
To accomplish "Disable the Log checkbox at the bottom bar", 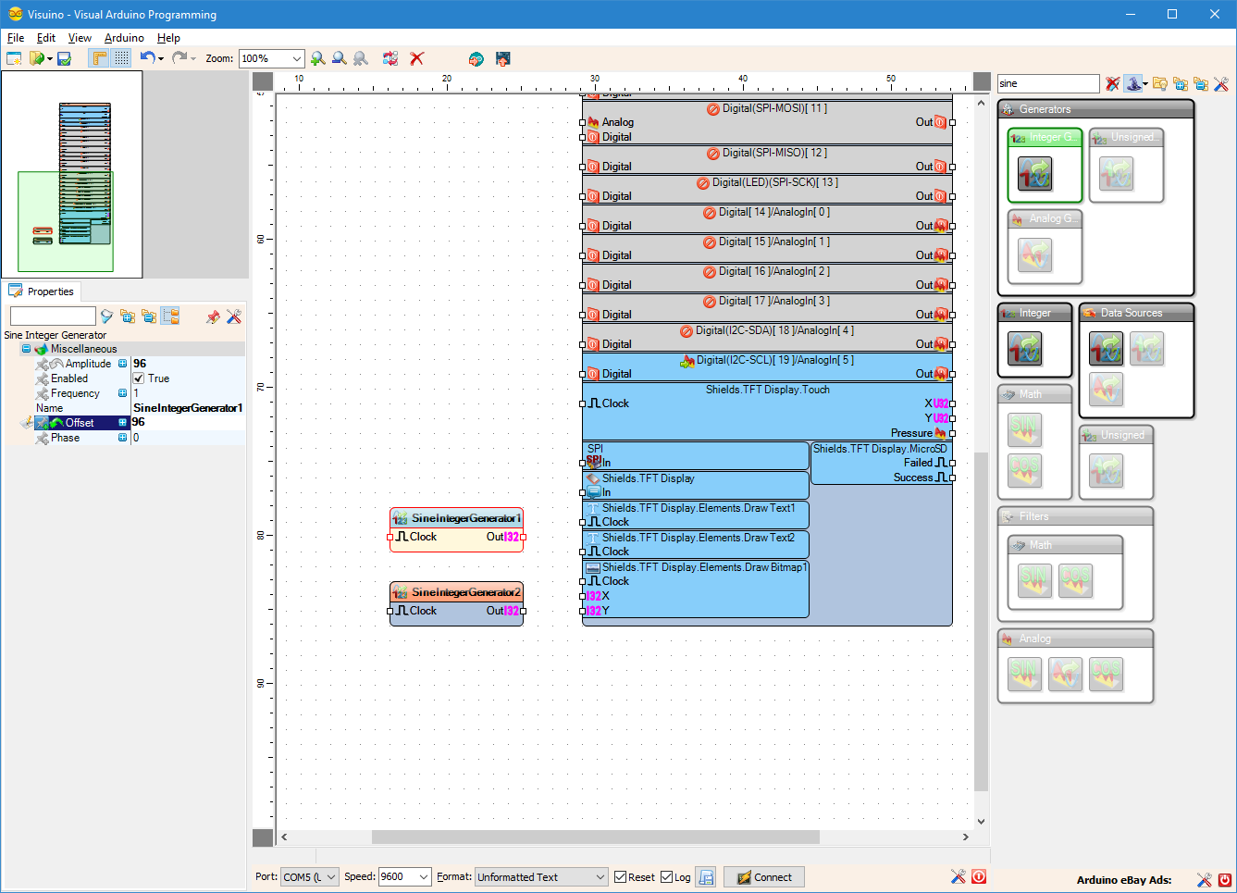I will [665, 876].
